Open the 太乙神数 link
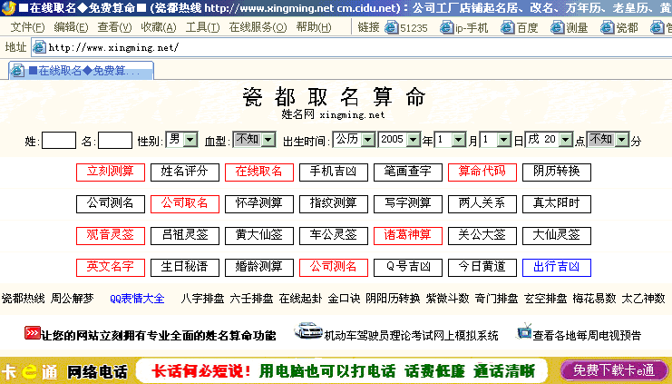The image size is (672, 384). (643, 299)
